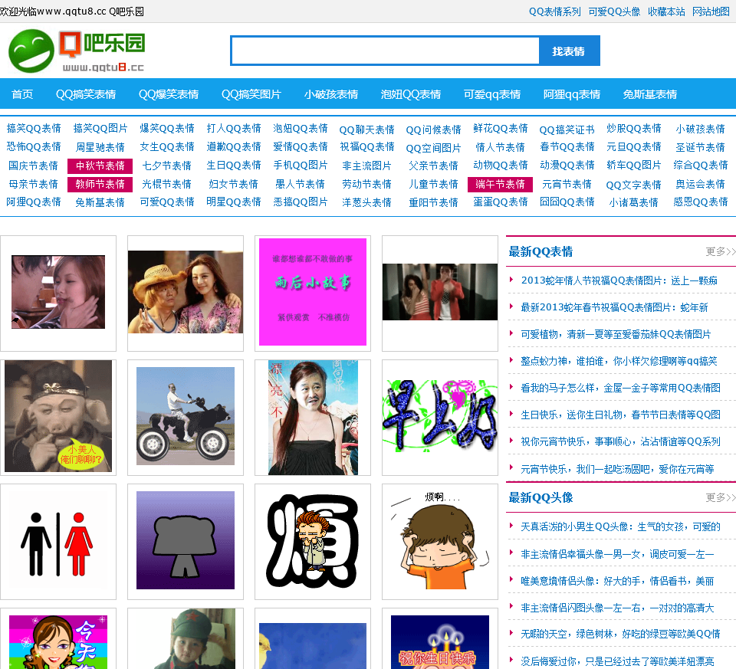Open the man's face on woman's body thumbnail
This screenshot has height=669, width=736.
click(x=313, y=418)
